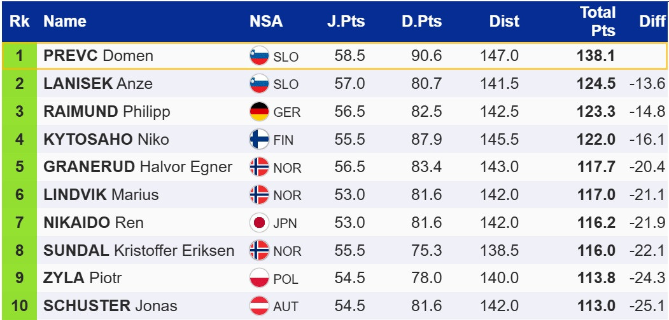Click the Slovenia flag beside Prevc Domen
This screenshot has width=669, height=320.
pyautogui.click(x=259, y=56)
